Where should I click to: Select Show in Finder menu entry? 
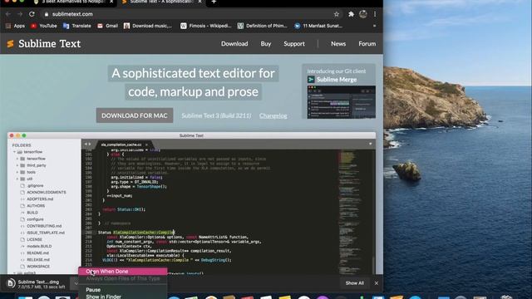pyautogui.click(x=122, y=297)
